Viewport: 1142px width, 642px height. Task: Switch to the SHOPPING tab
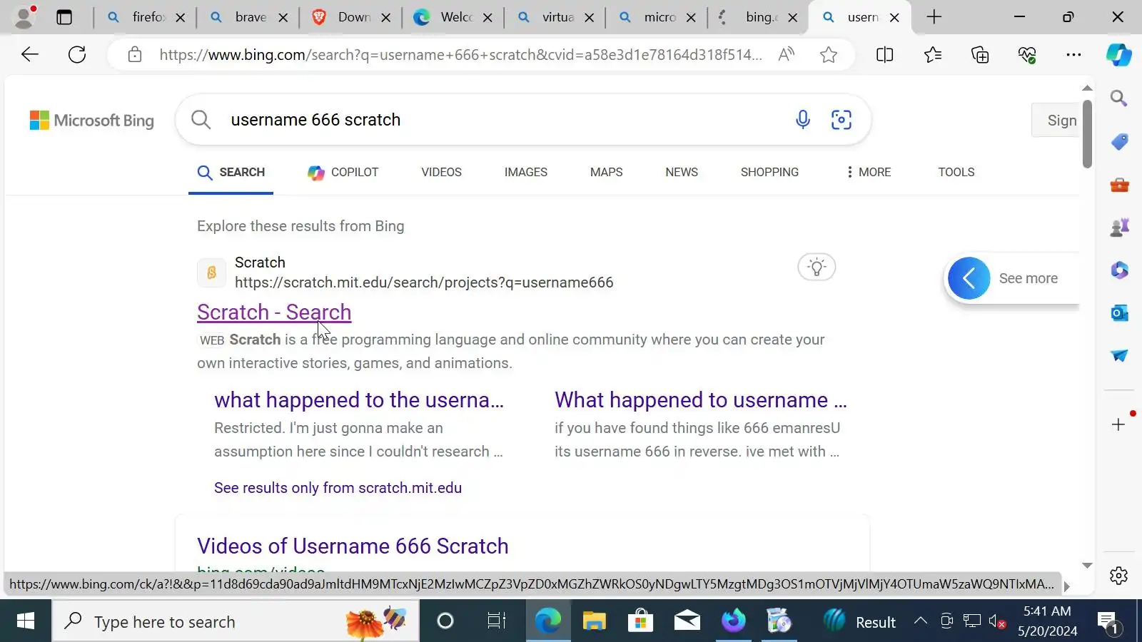click(769, 172)
